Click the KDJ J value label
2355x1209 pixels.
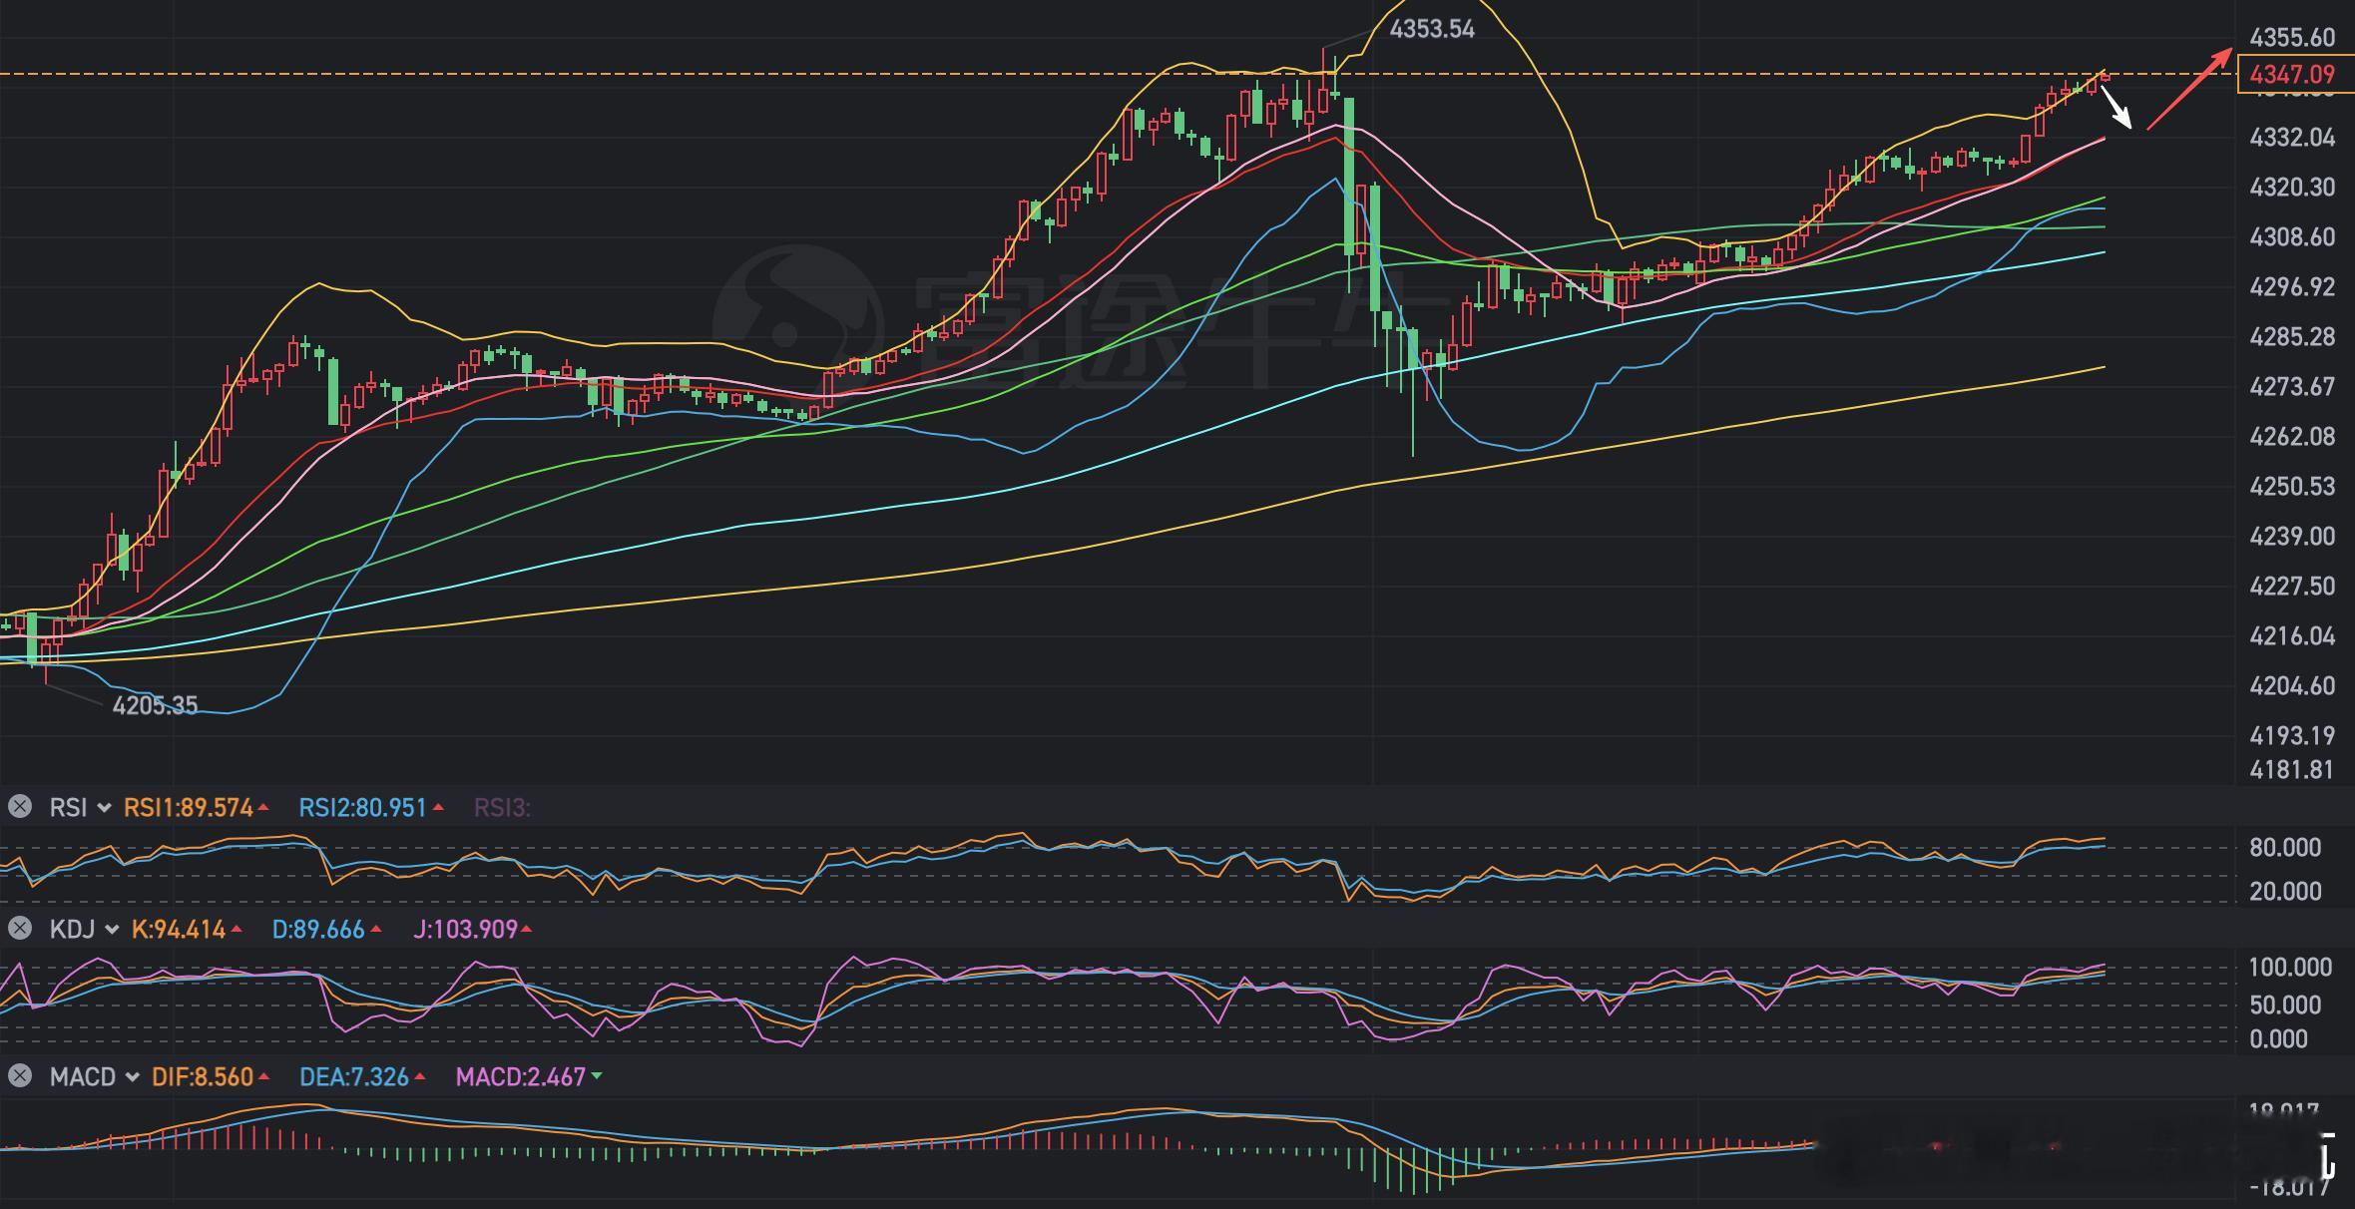tap(465, 930)
